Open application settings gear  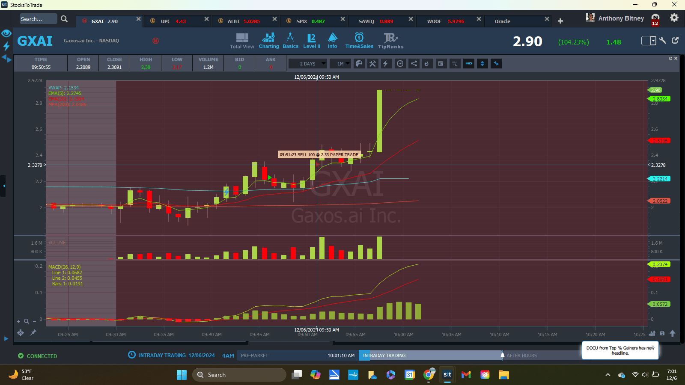click(674, 18)
